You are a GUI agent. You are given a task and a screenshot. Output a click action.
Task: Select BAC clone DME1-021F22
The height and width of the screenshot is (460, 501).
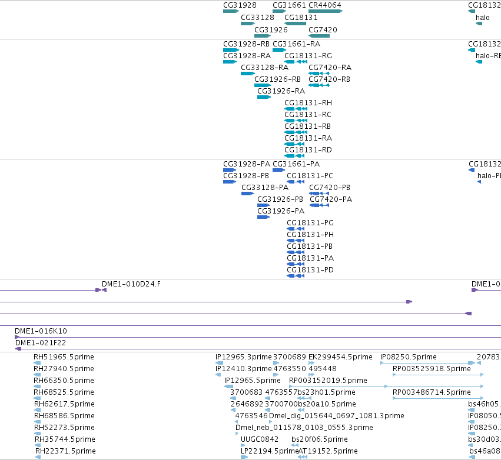[258, 349]
